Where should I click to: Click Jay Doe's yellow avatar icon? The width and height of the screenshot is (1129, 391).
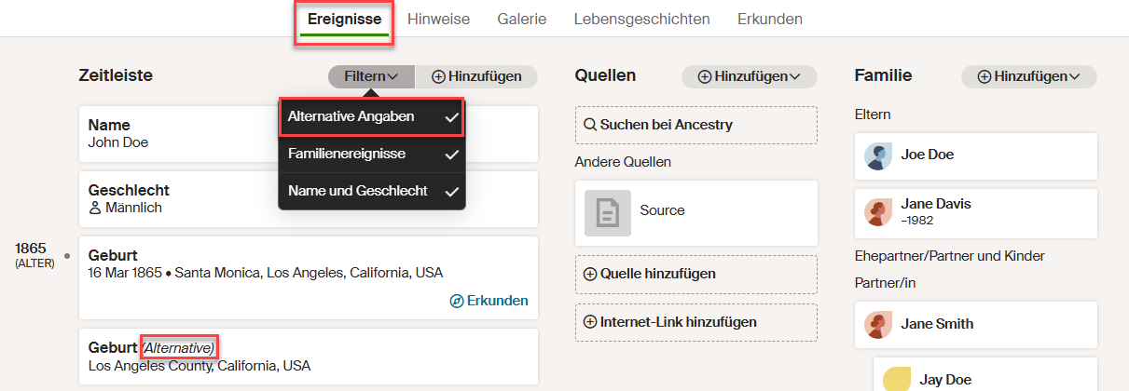coord(897,379)
